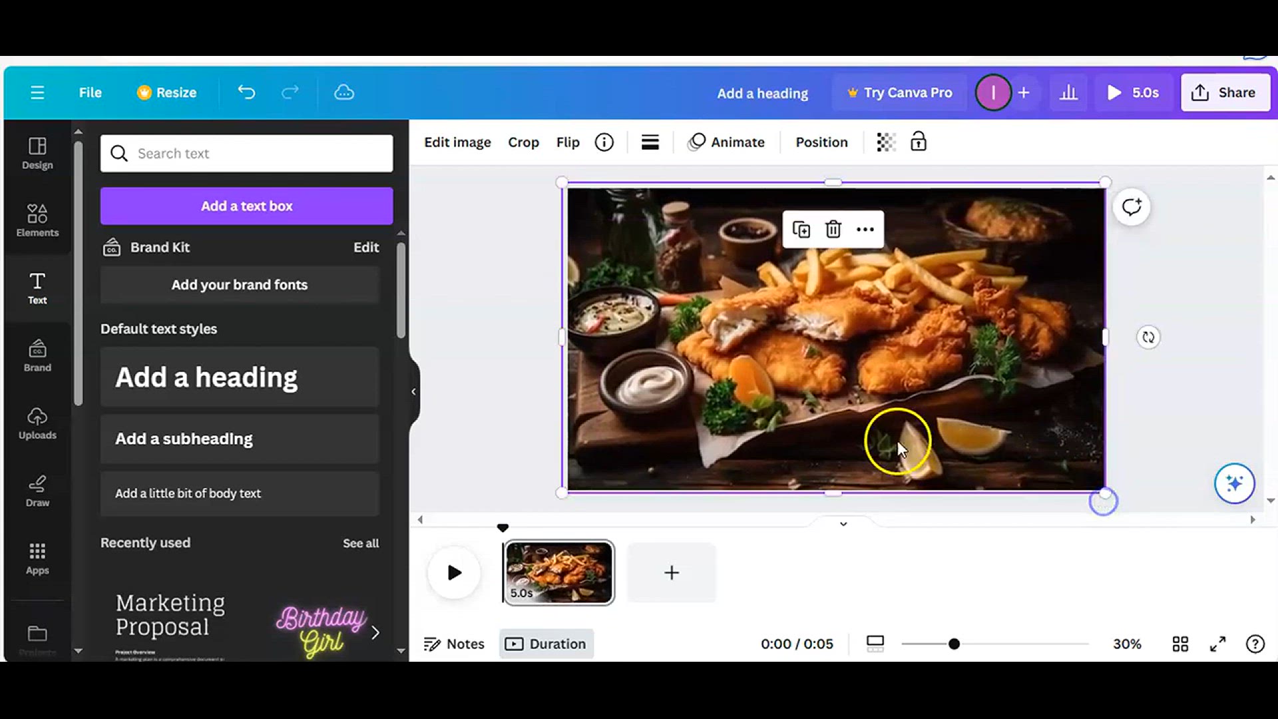1278x719 pixels.
Task: Open the user profile avatar
Action: (x=992, y=93)
